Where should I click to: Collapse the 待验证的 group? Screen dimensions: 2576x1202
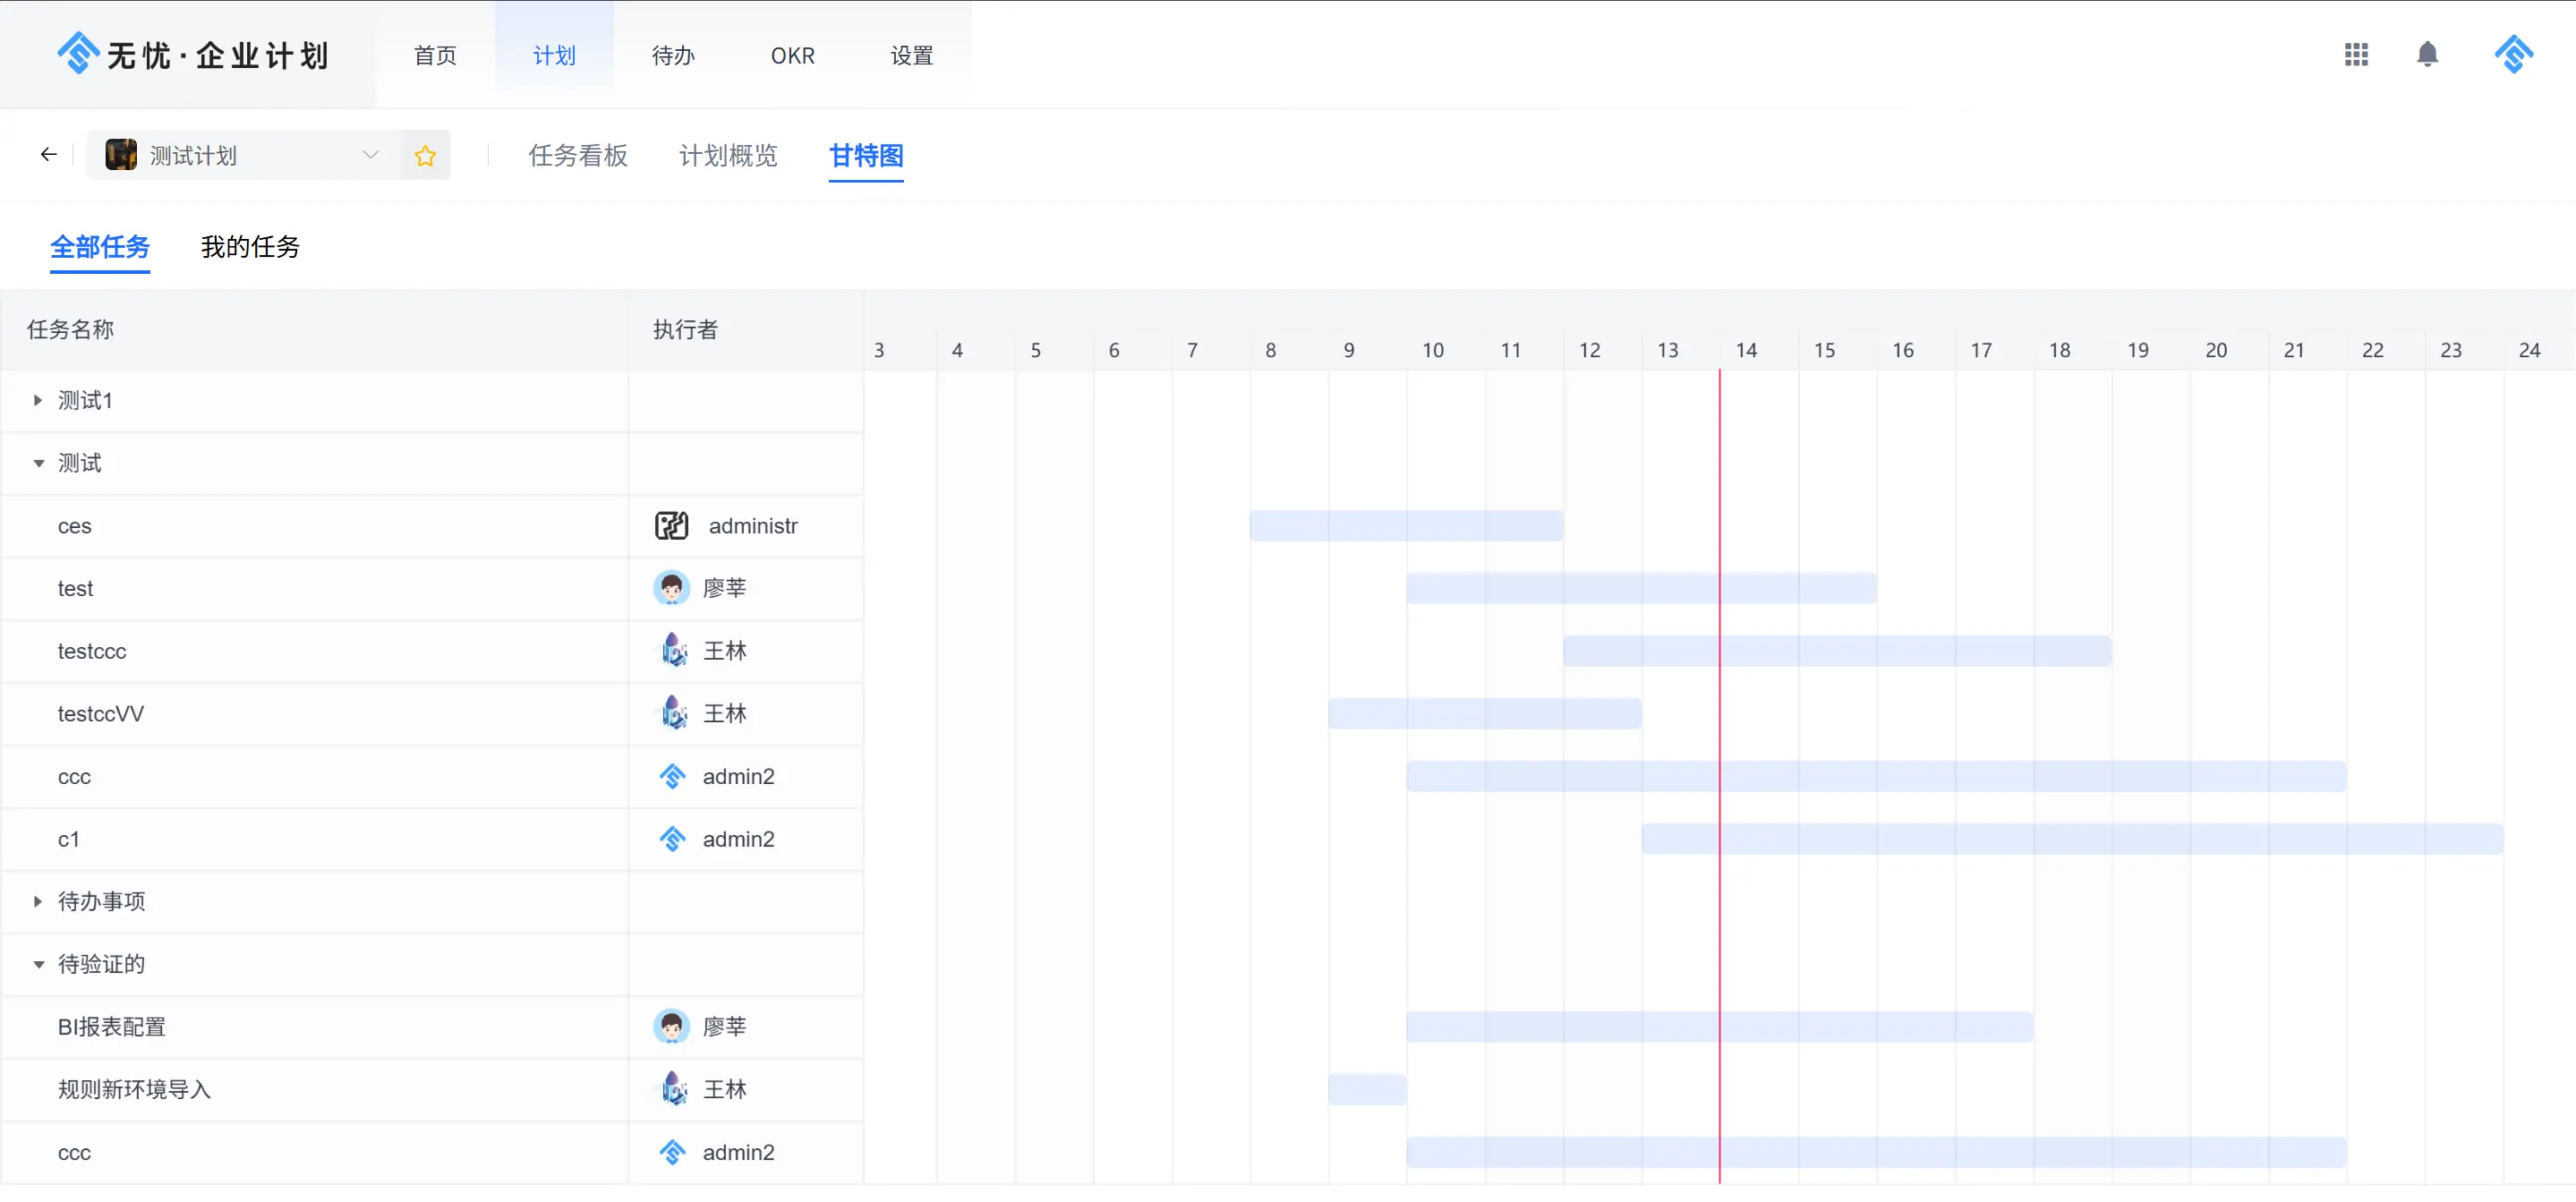click(x=38, y=964)
